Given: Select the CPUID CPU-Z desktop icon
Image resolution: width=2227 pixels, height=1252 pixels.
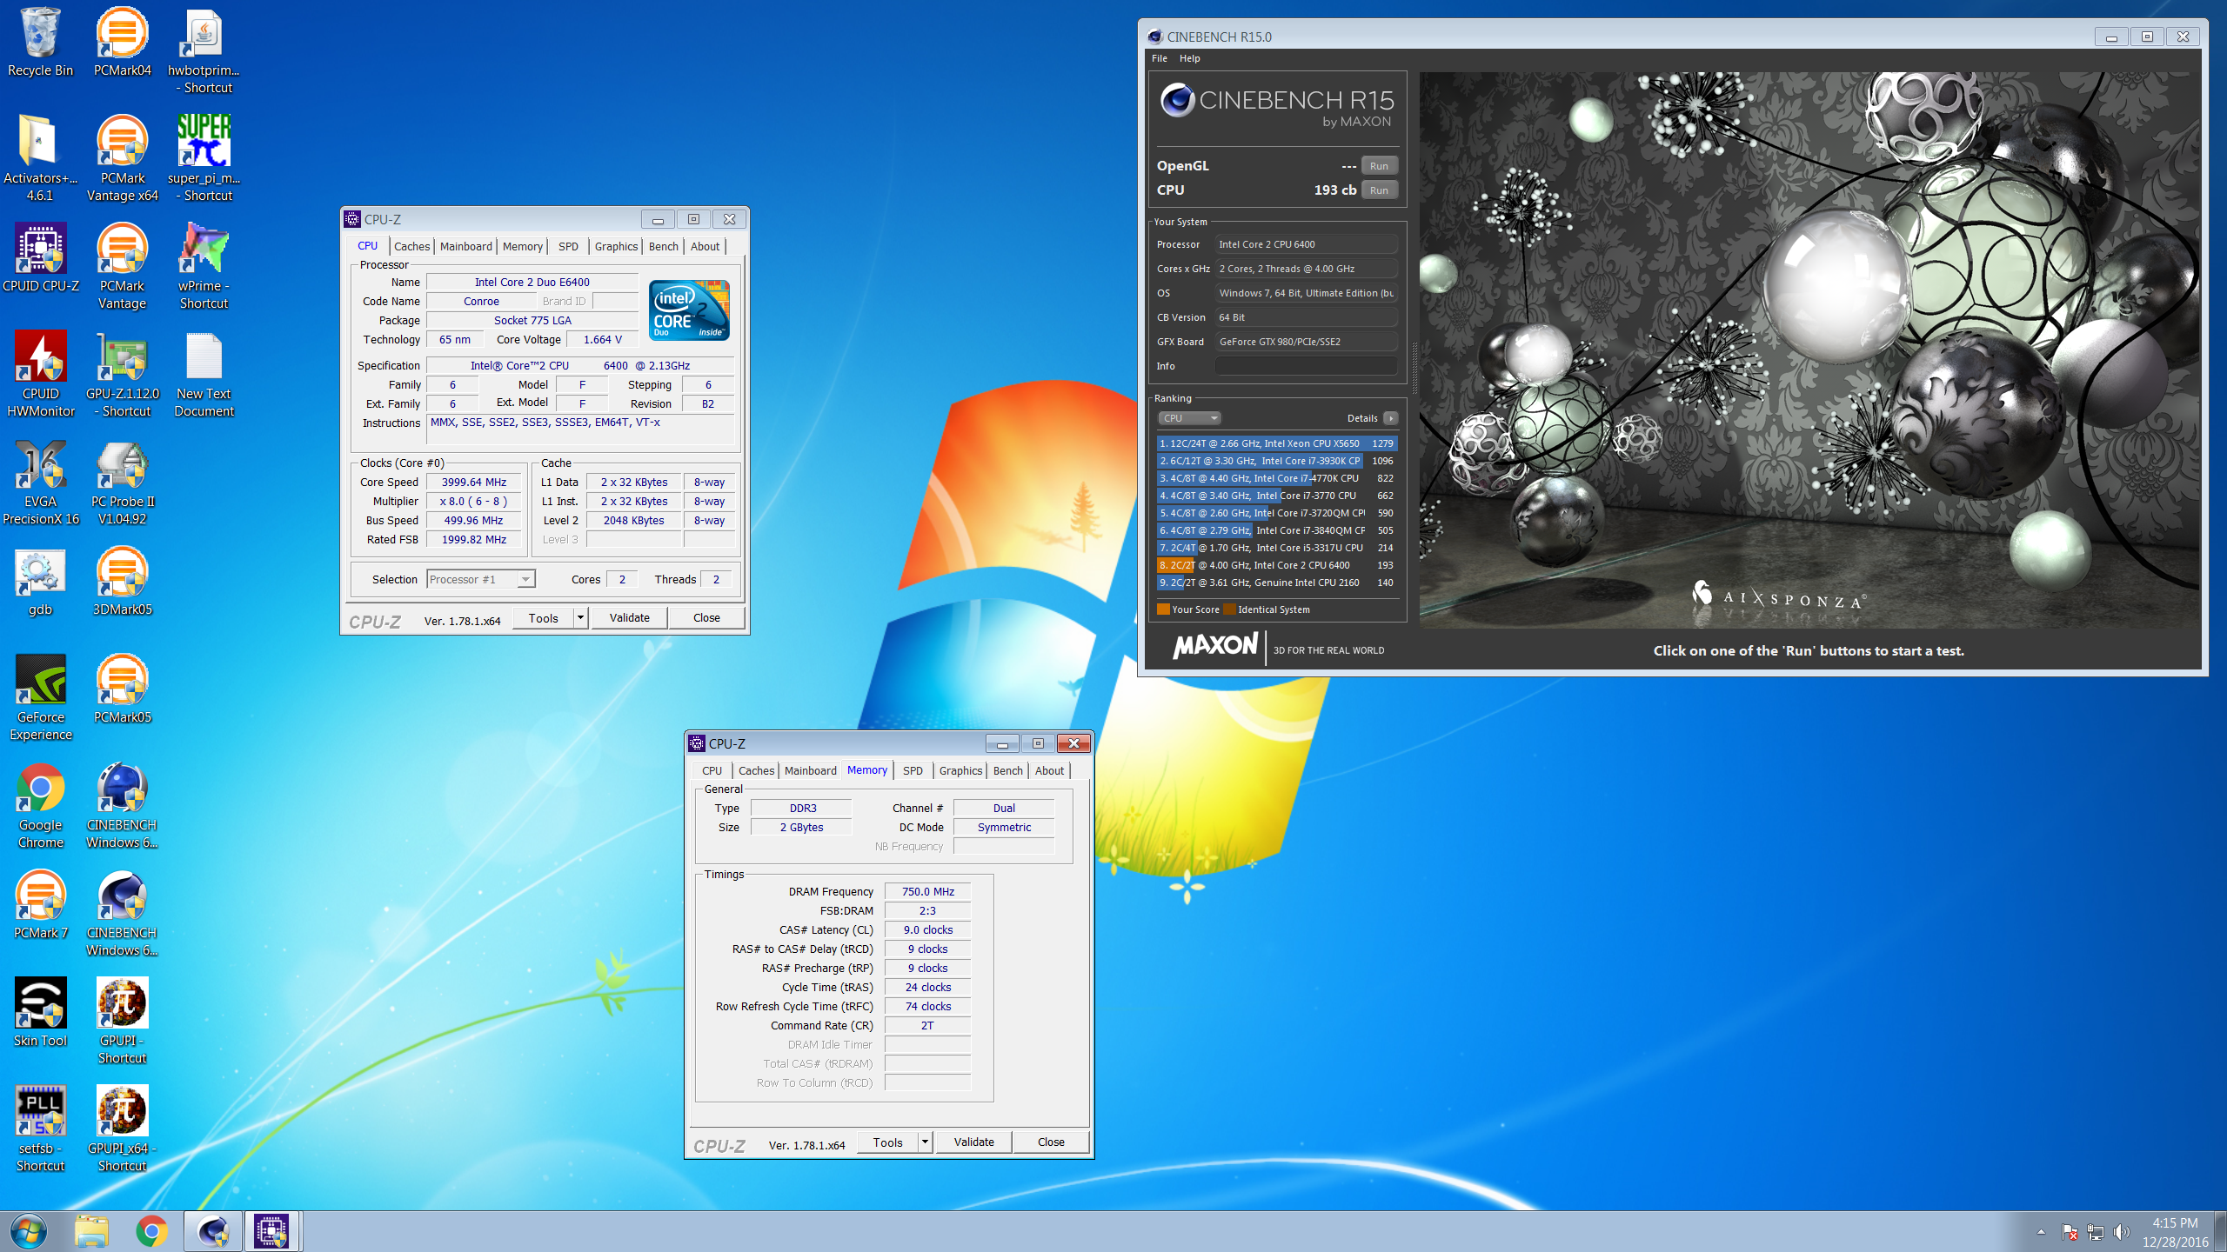Looking at the screenshot, I should pos(40,259).
